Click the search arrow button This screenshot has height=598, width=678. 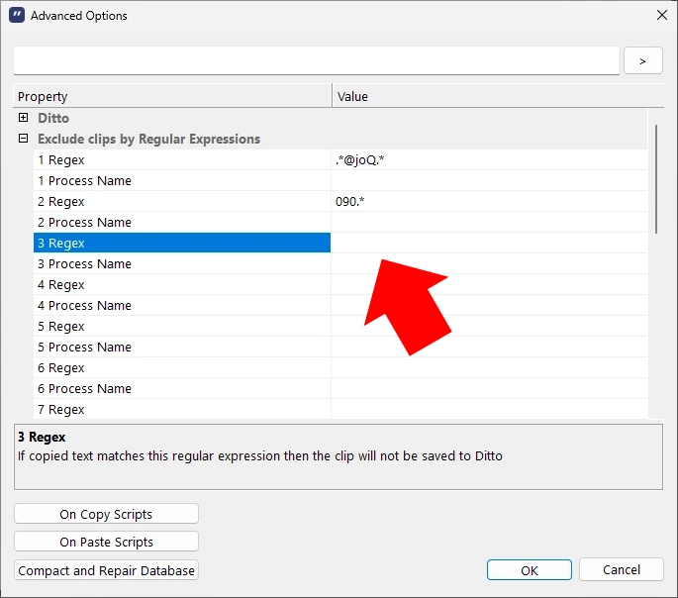pyautogui.click(x=642, y=60)
